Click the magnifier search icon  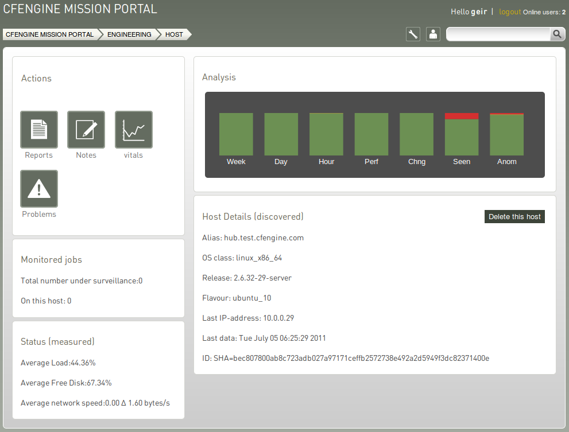point(557,34)
